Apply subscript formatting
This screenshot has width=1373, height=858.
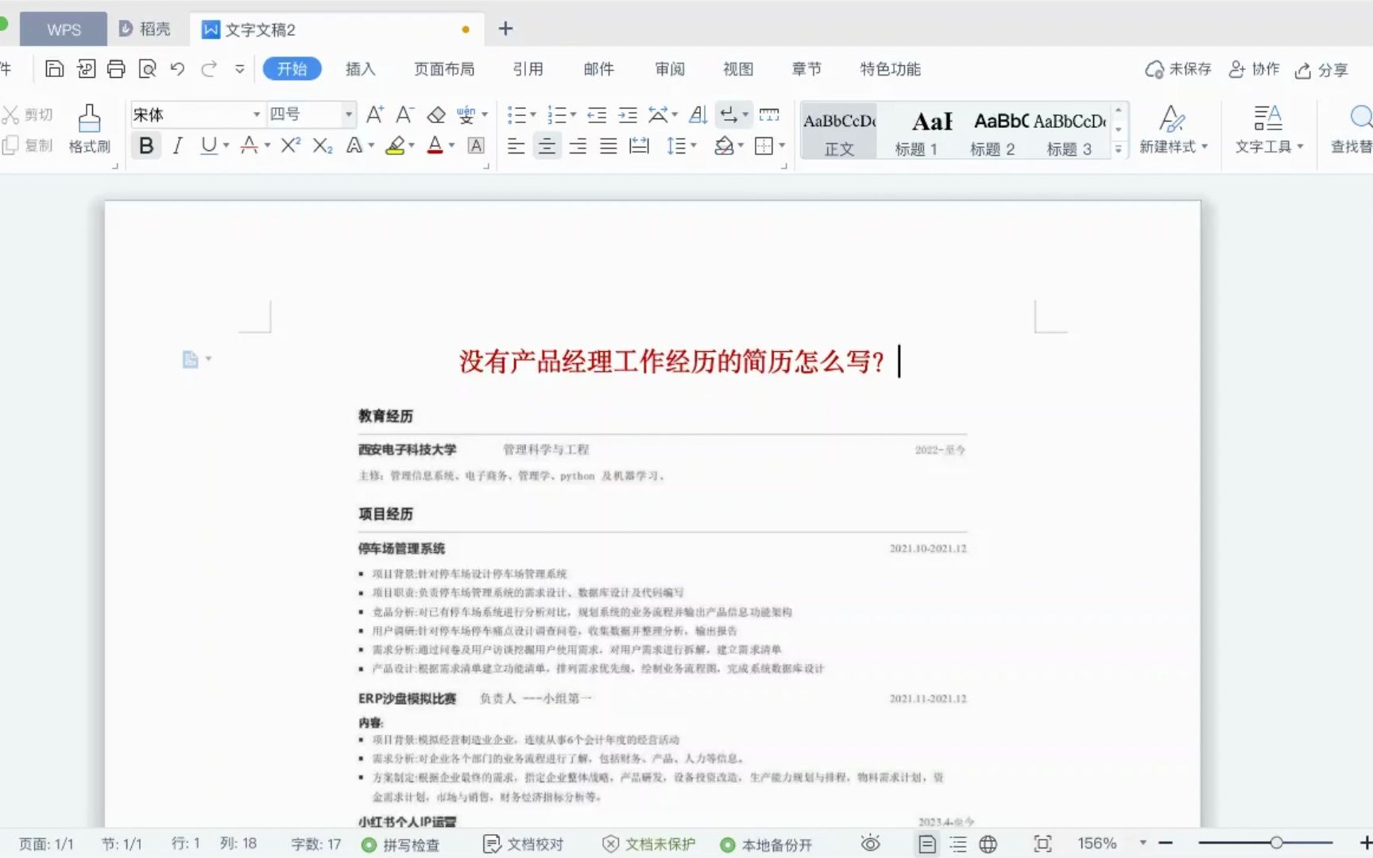pyautogui.click(x=322, y=145)
